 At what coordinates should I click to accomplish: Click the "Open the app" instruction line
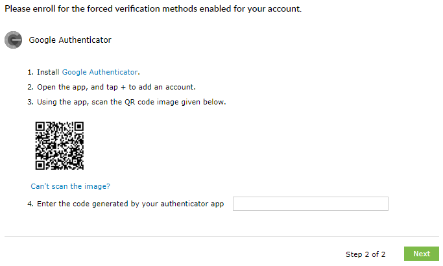coord(115,87)
